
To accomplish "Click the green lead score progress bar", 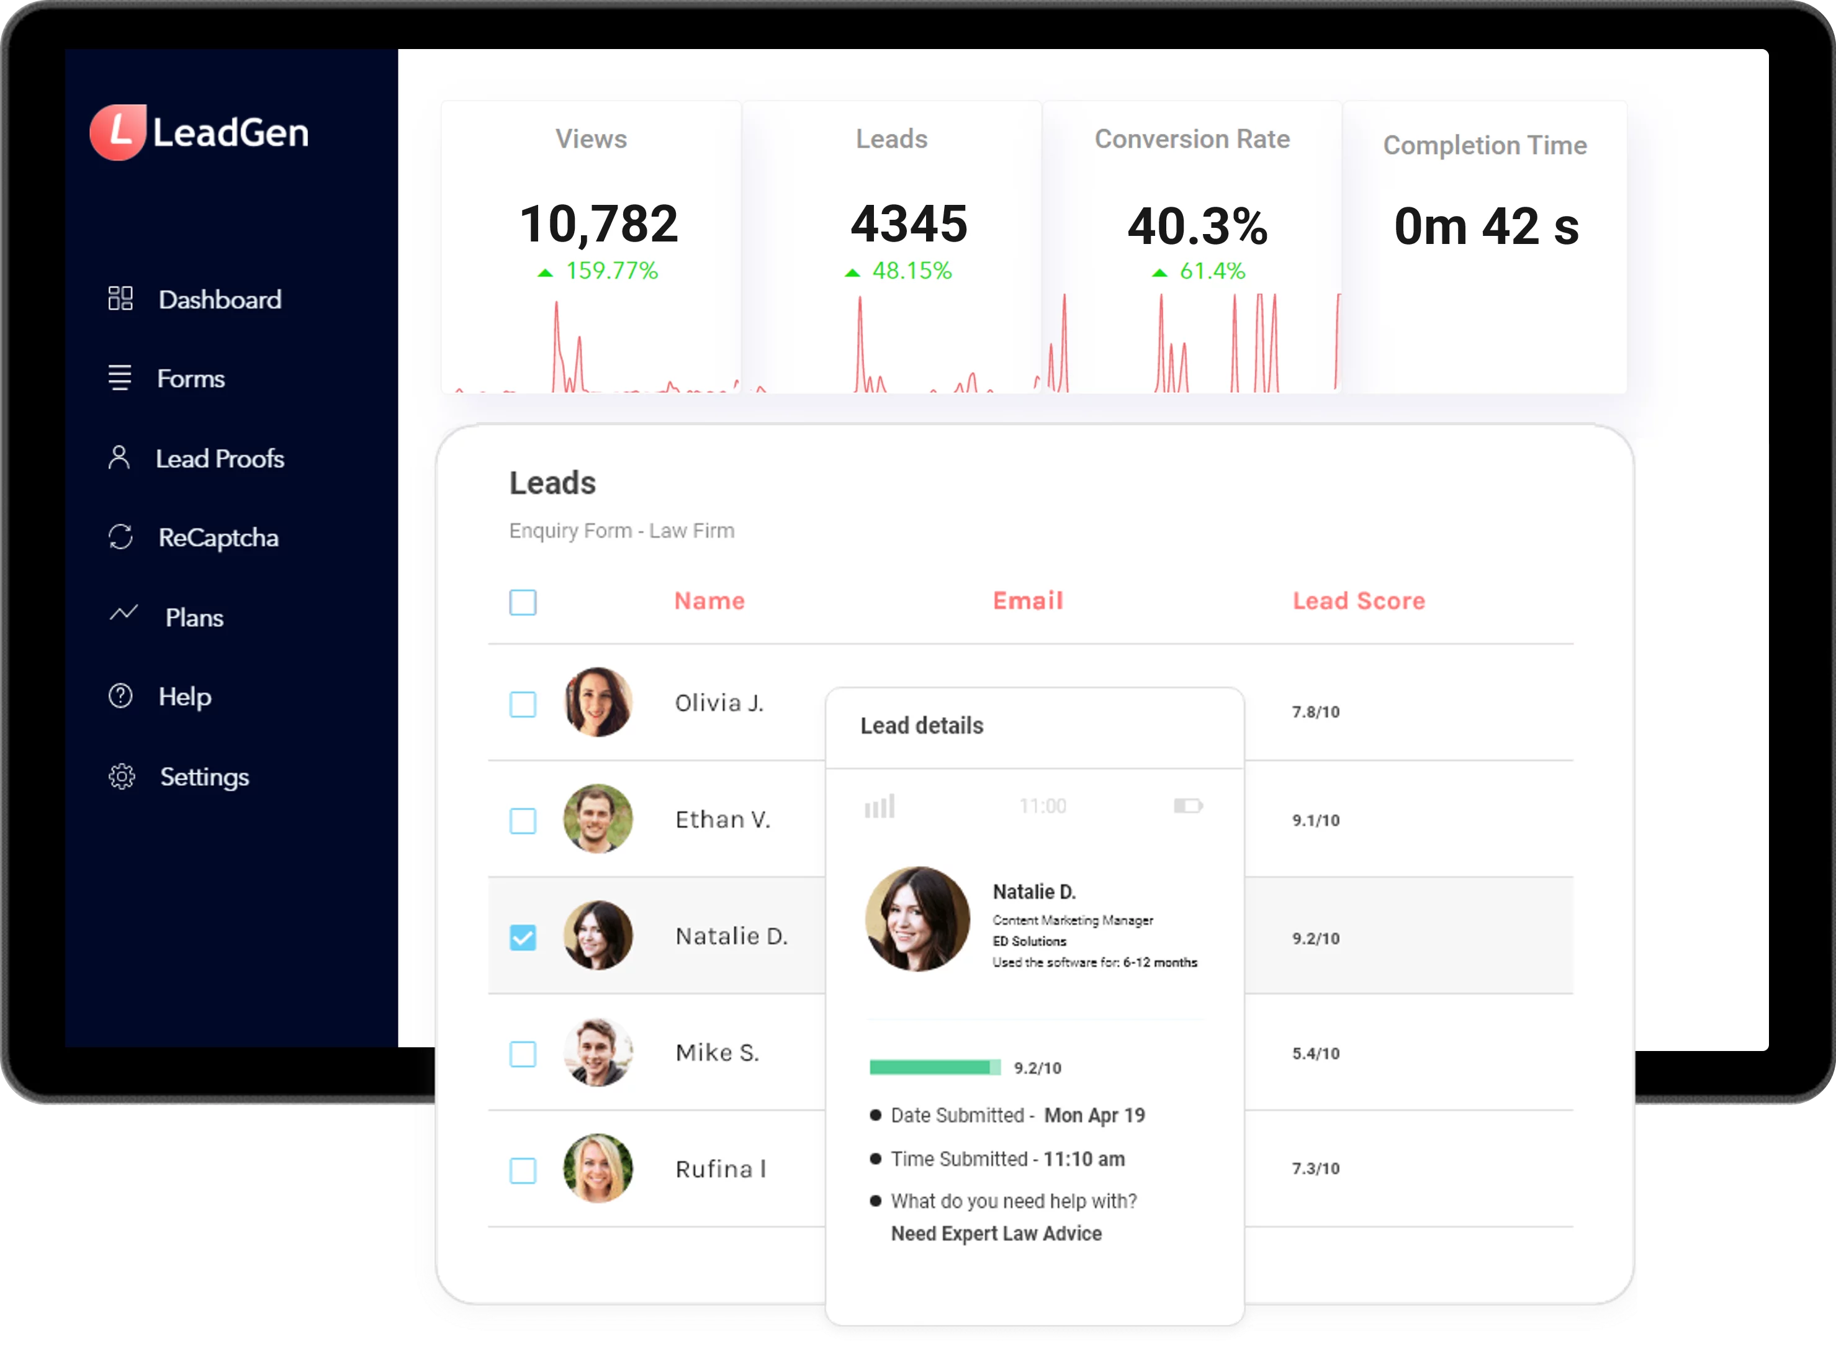I will [934, 1067].
